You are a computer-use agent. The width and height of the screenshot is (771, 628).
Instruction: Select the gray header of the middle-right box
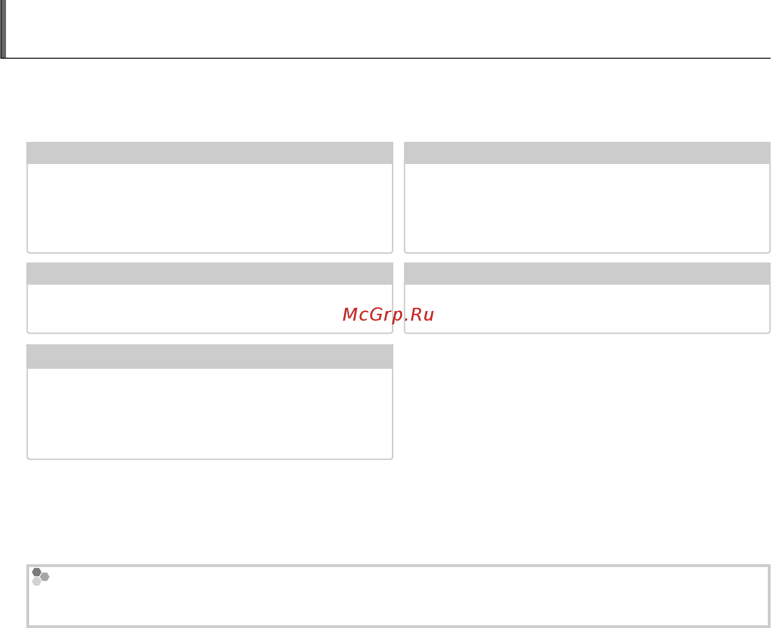(x=587, y=274)
